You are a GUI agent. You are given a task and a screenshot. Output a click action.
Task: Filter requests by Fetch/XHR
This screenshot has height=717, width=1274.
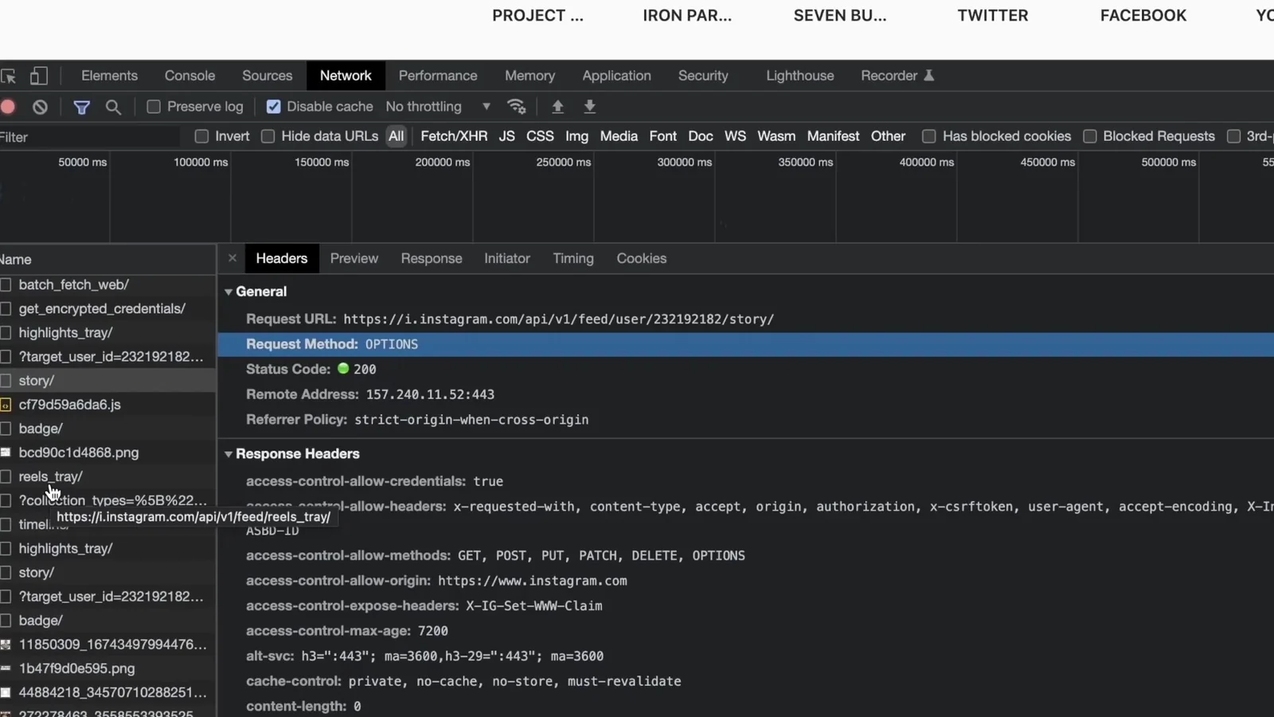(454, 136)
